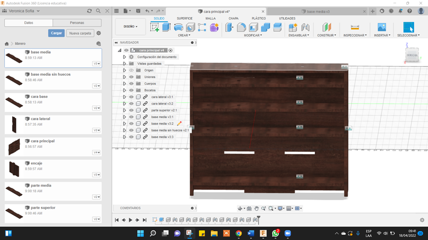The height and width of the screenshot is (240, 428).
Task: Hide component cara lateral v3:1
Action: [x=131, y=97]
